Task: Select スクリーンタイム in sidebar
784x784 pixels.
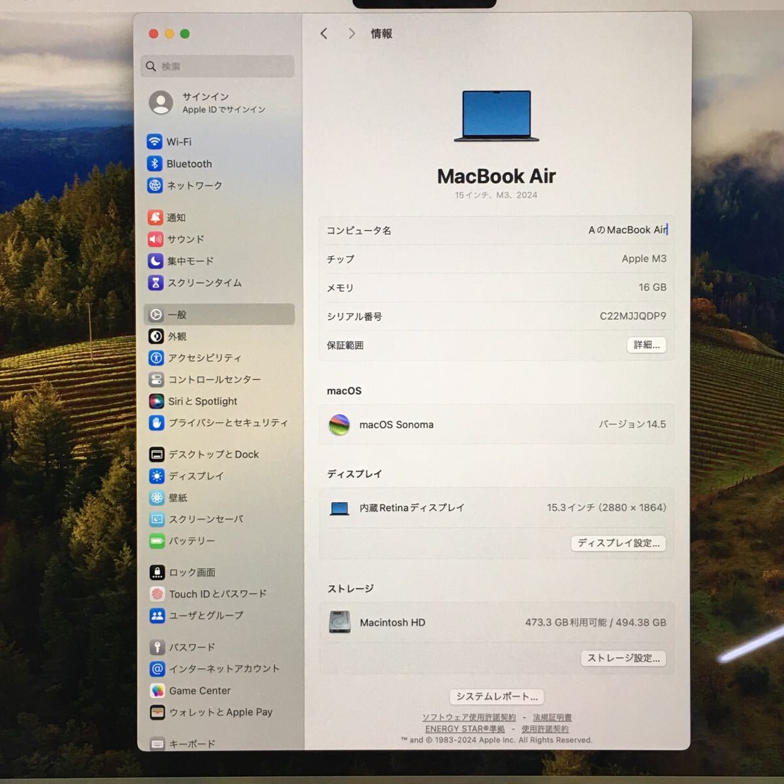Action: [x=204, y=283]
